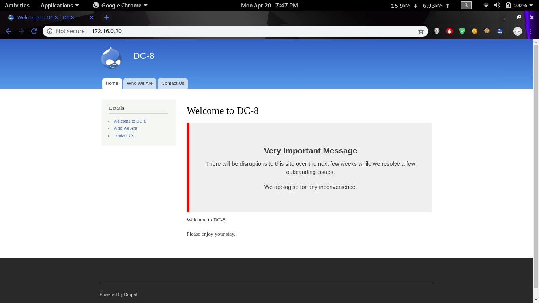Open the system status menu by battery arrow

click(x=531, y=6)
